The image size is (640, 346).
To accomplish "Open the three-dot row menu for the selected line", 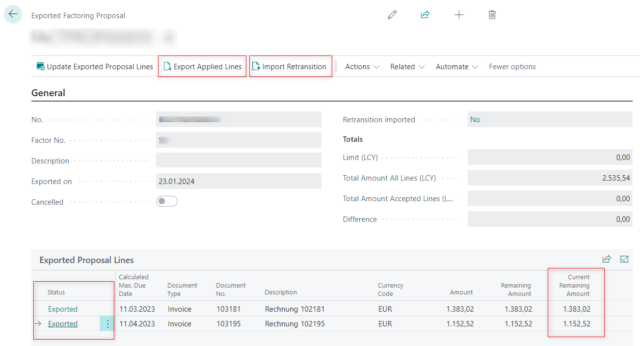I will [108, 324].
